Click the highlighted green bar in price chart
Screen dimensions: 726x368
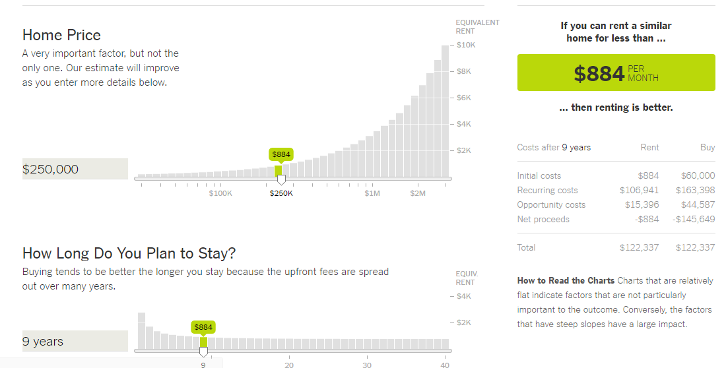(x=279, y=171)
